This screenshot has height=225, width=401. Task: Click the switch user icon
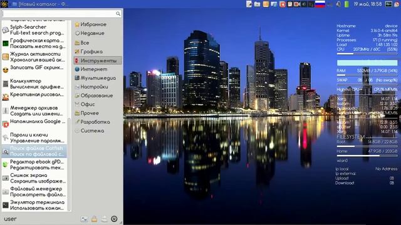point(104,219)
